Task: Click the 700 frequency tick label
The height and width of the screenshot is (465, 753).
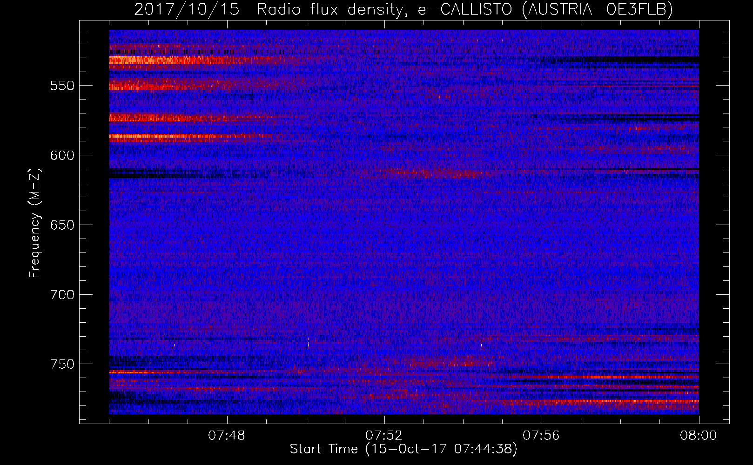Action: [62, 295]
